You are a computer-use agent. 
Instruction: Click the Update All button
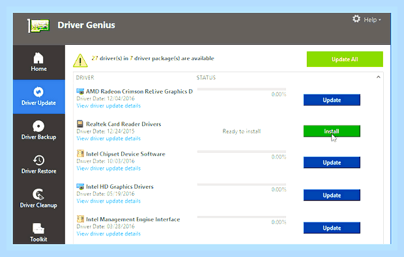[345, 59]
